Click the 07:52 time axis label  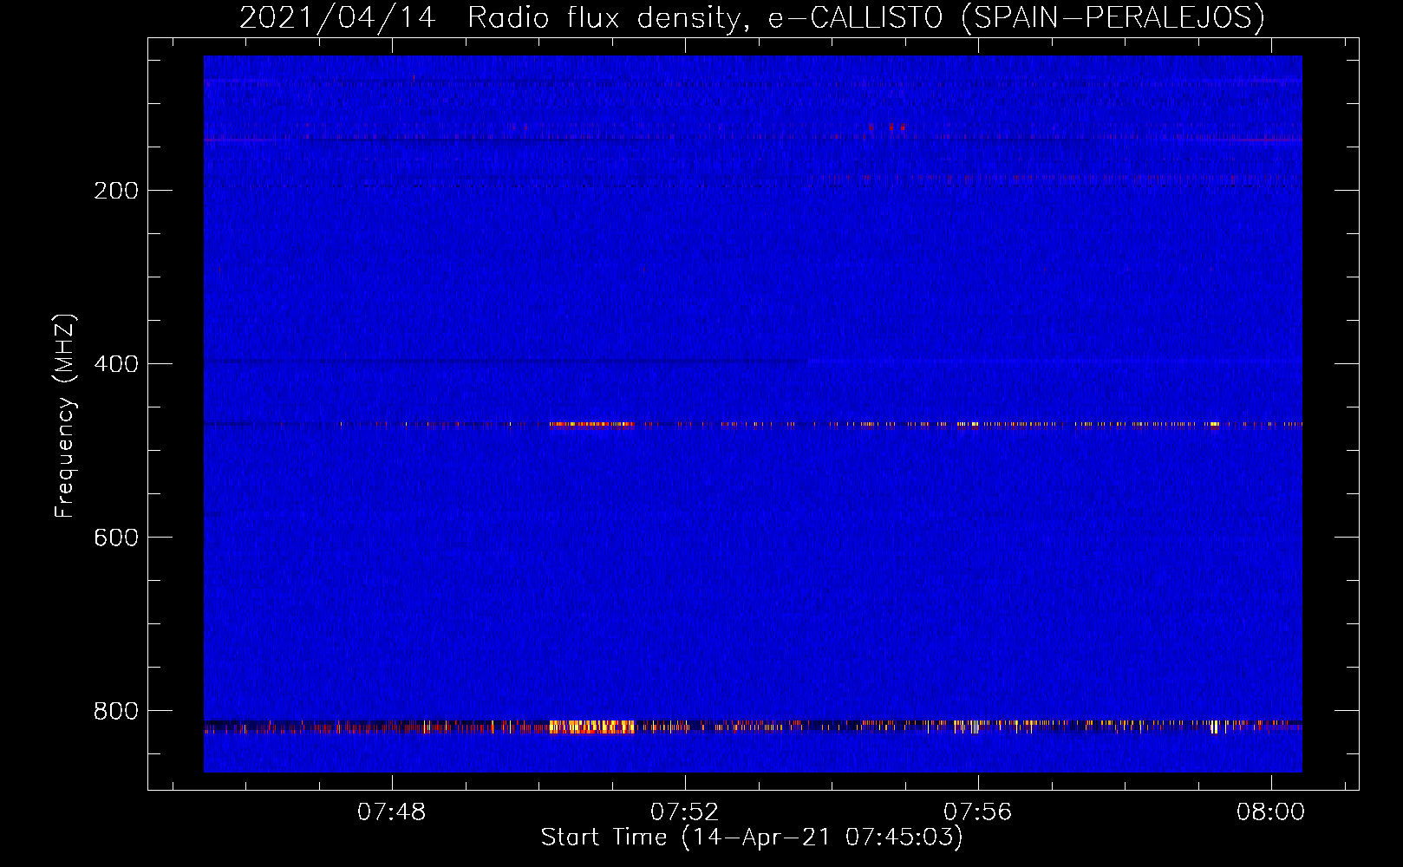click(x=685, y=812)
